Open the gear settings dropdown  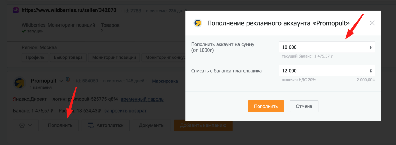(x=26, y=125)
